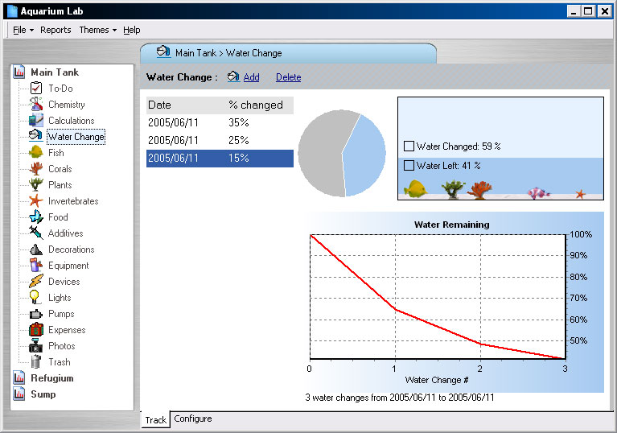
Task: Switch to the Configure tab
Action: coord(193,419)
